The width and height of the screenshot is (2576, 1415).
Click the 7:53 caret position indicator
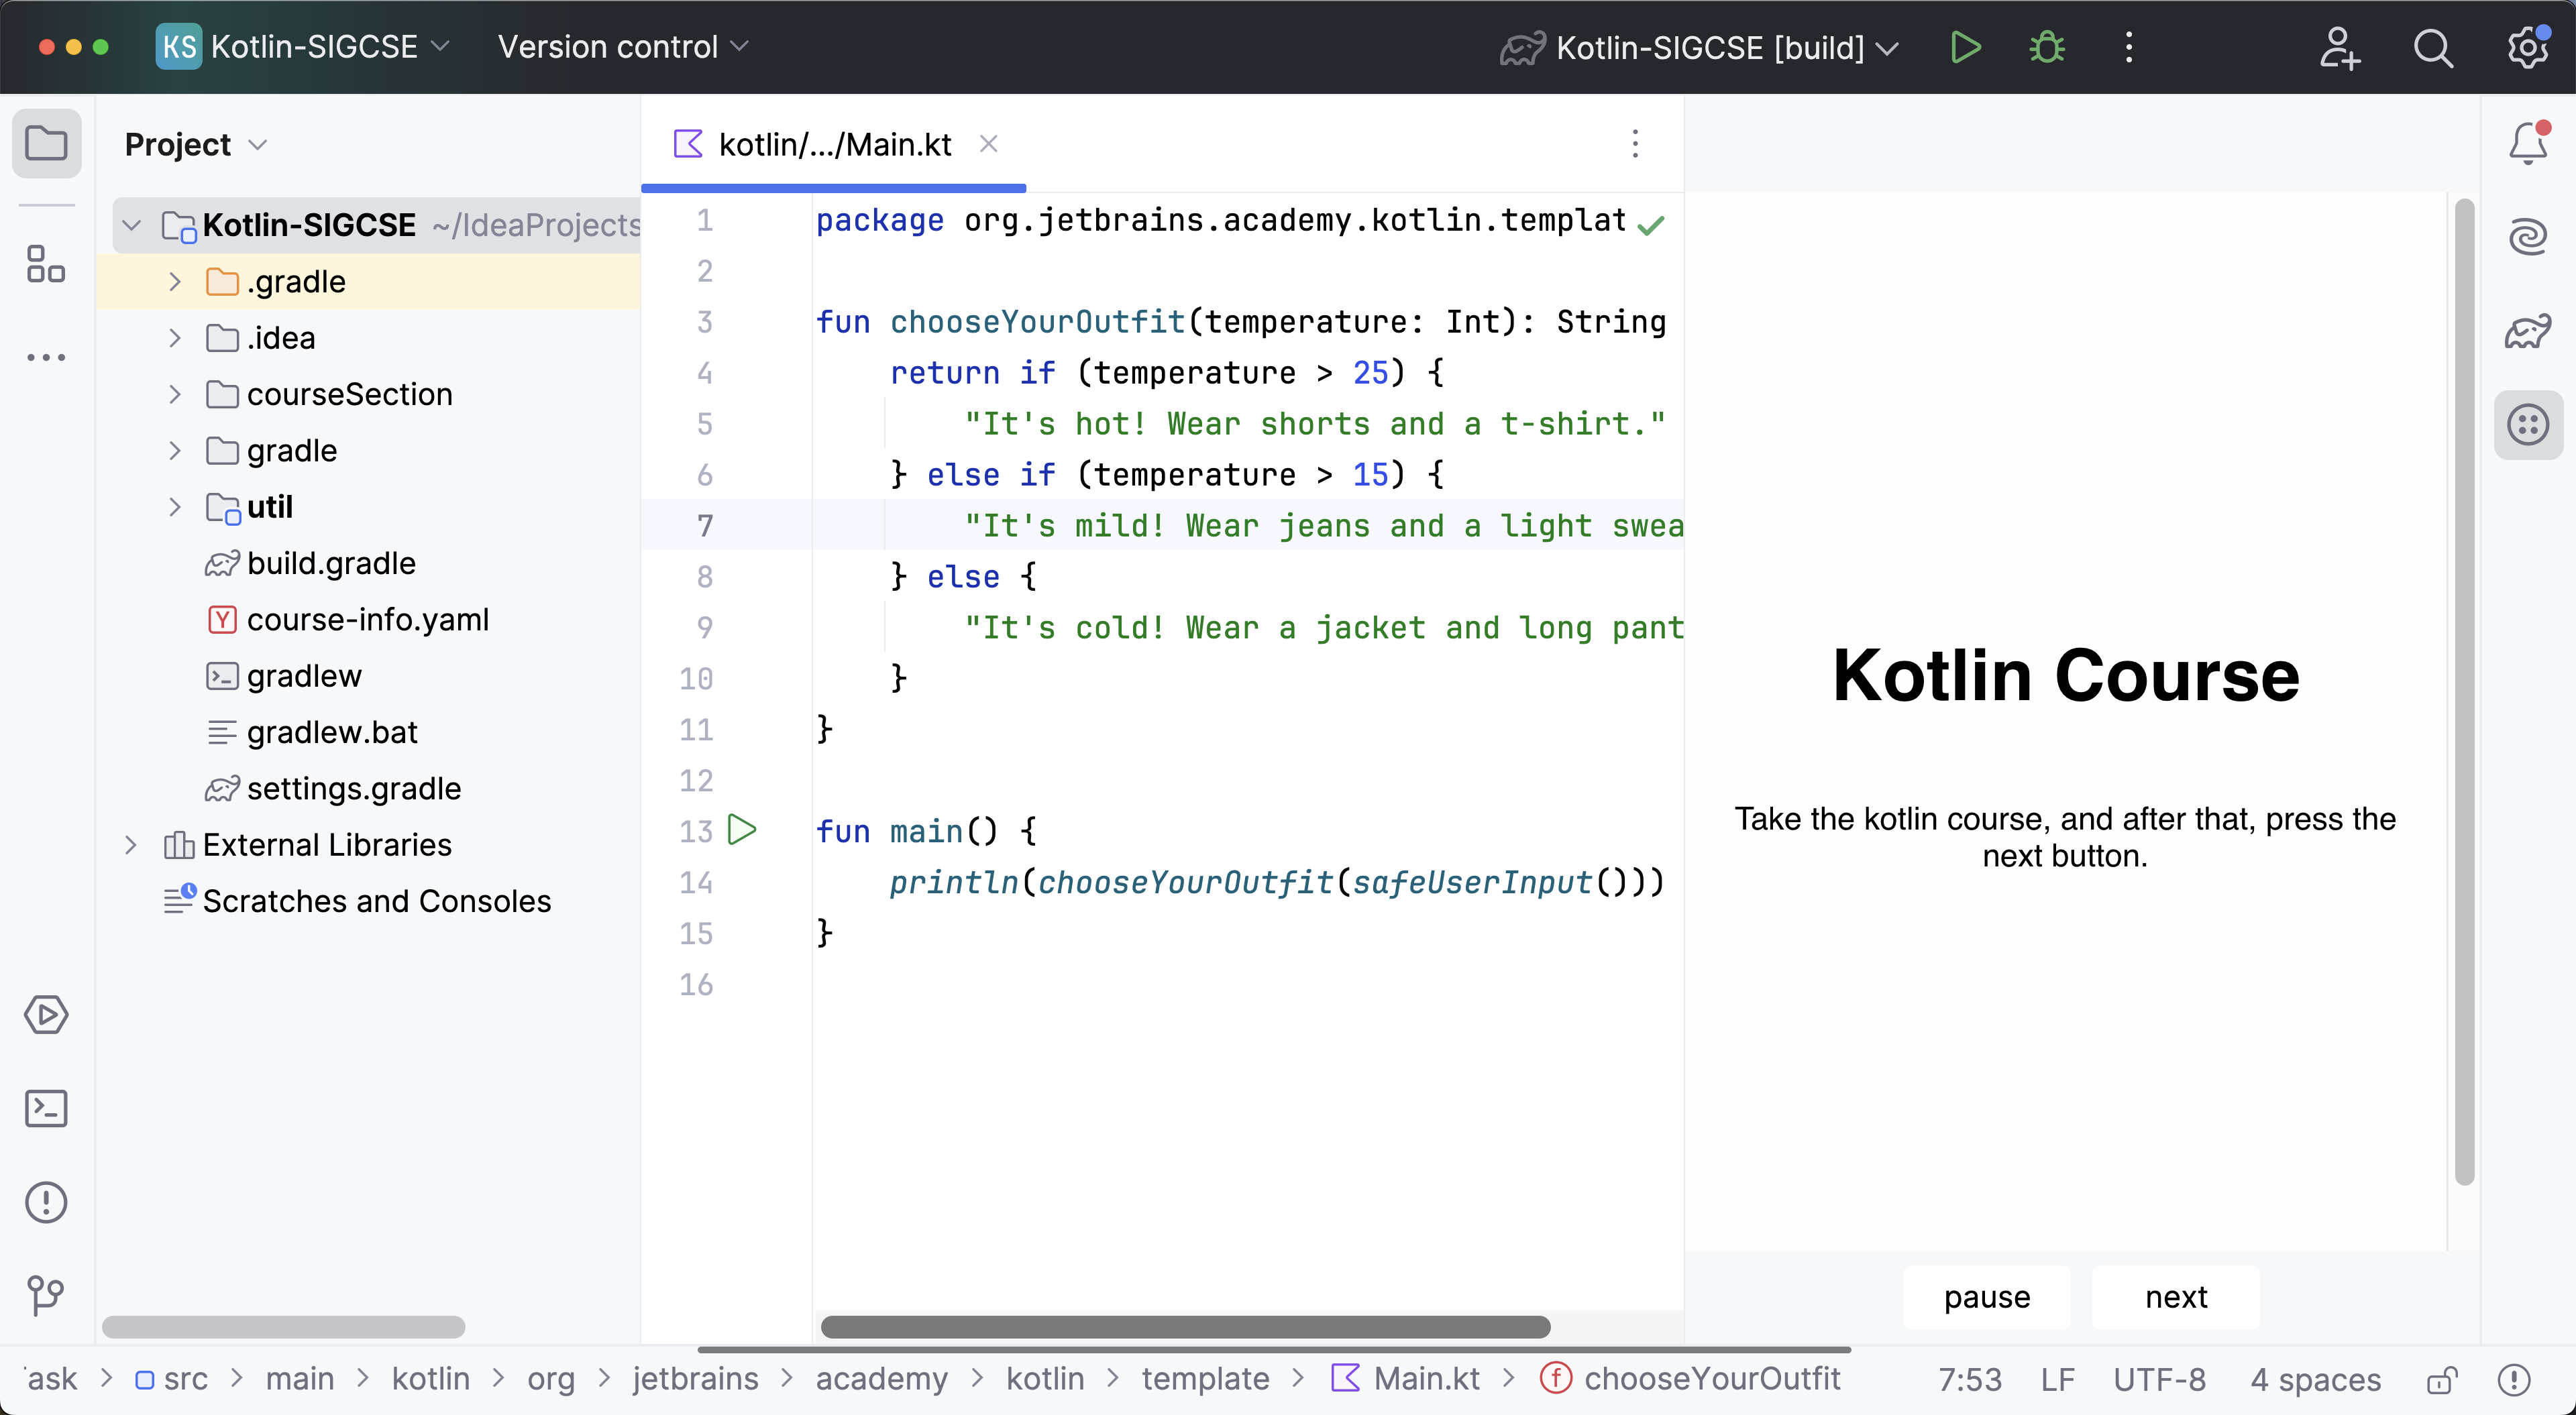1970,1380
